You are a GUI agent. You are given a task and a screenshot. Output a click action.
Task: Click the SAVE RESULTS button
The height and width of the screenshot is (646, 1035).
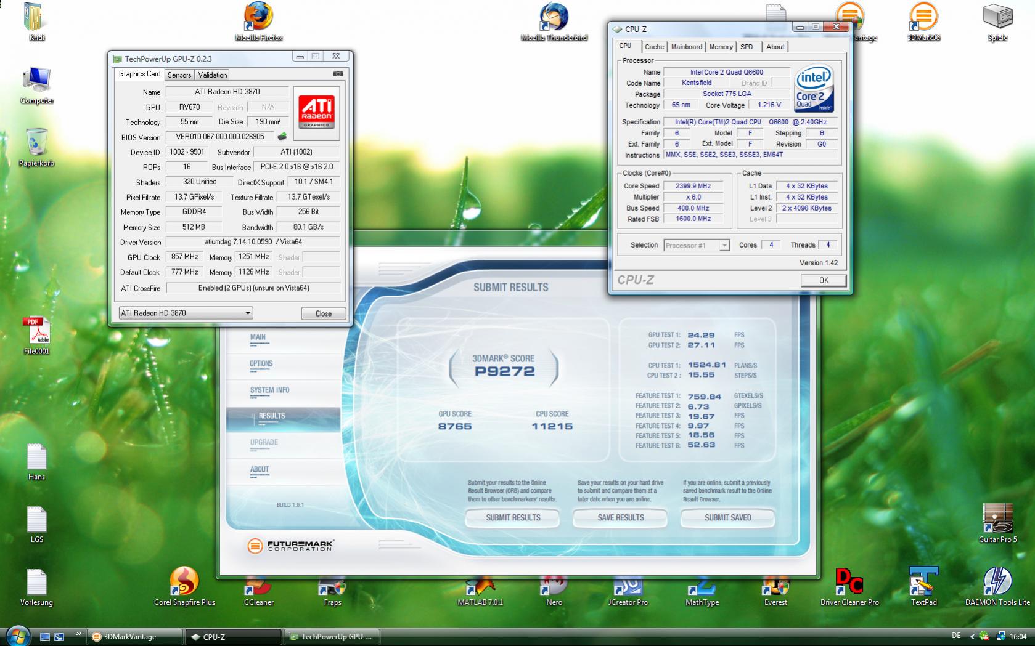pos(620,518)
